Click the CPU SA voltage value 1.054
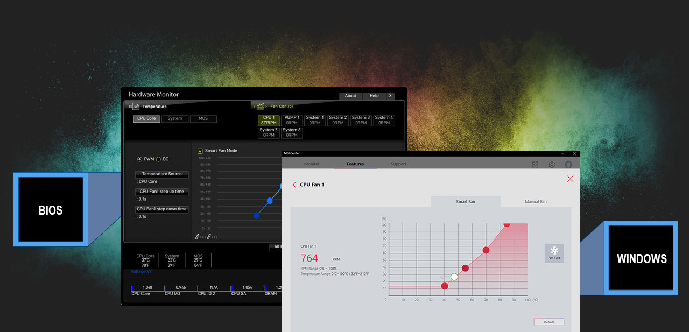 point(248,287)
